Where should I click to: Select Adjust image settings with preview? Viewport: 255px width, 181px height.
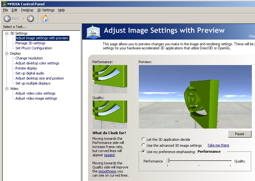coord(42,38)
